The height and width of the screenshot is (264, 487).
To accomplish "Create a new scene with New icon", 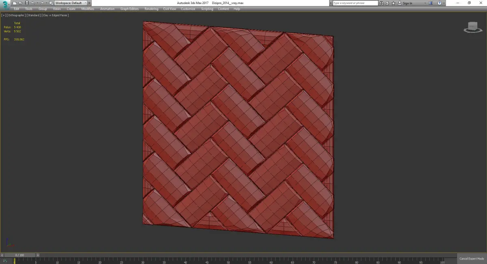I will (15, 3).
